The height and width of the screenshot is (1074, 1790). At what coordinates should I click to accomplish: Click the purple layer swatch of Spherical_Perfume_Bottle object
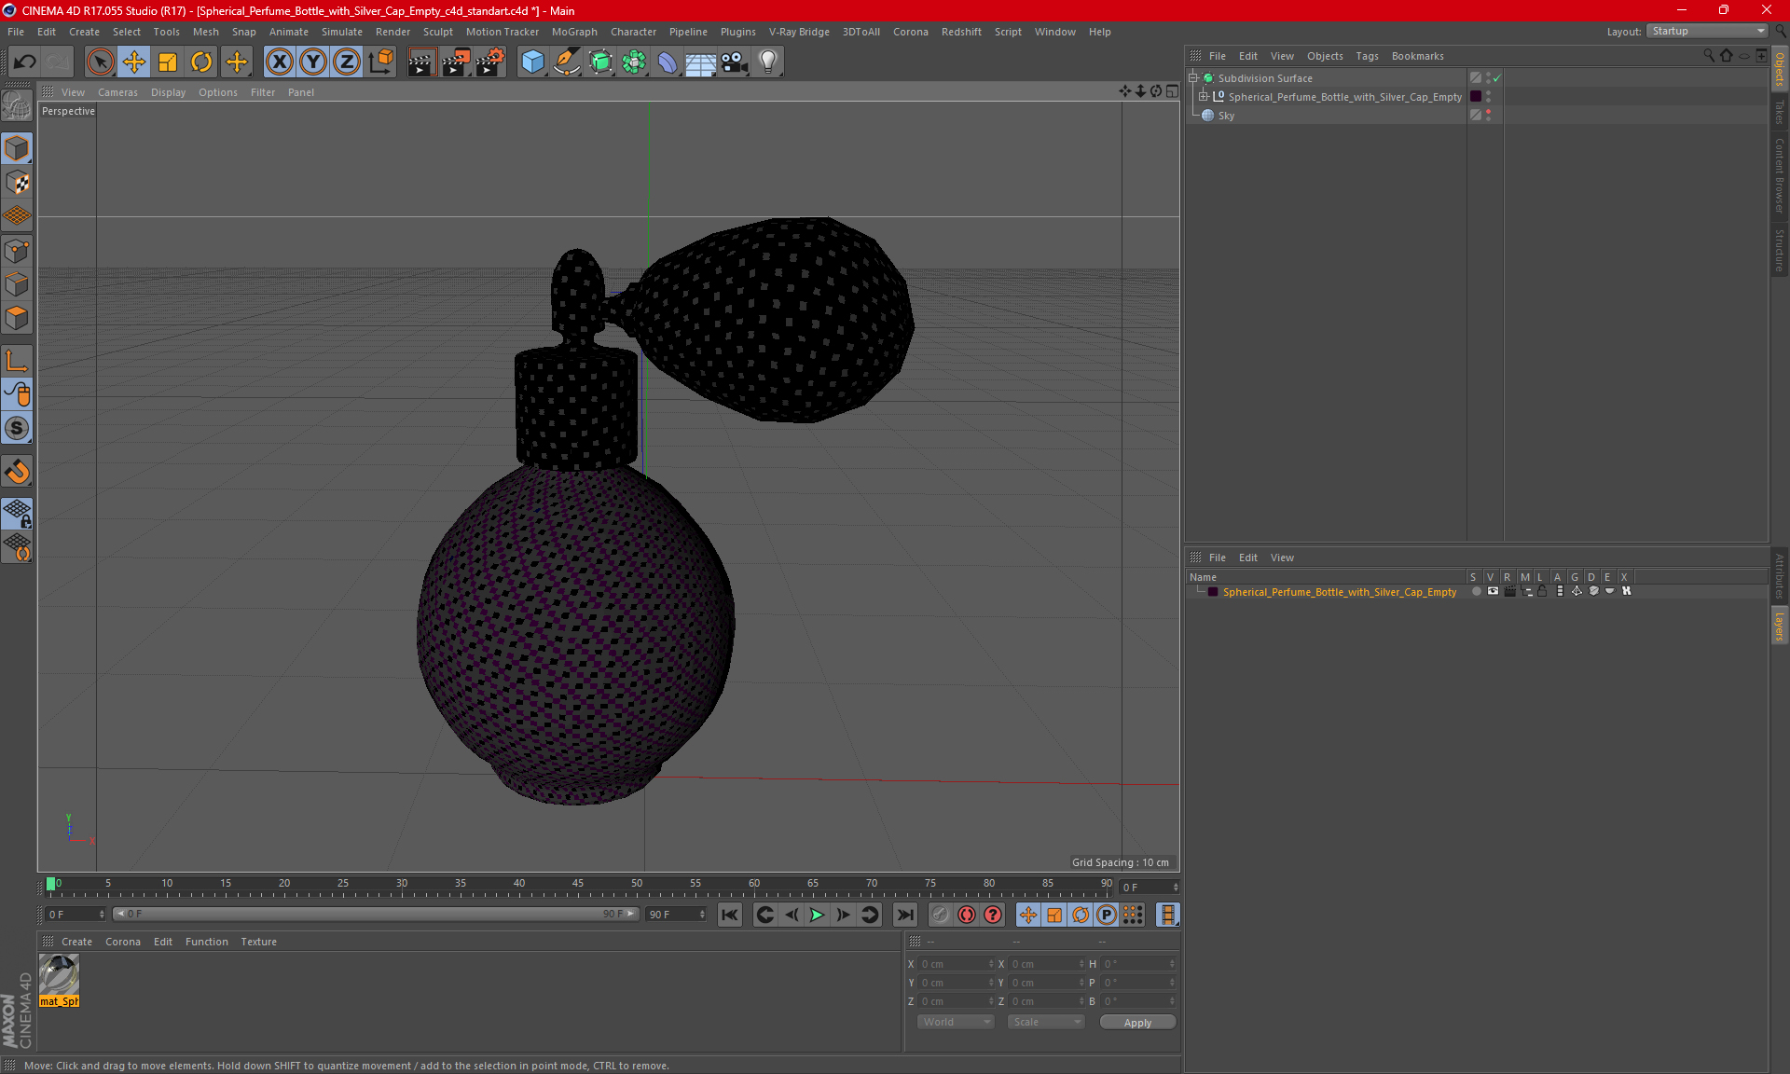(1476, 96)
